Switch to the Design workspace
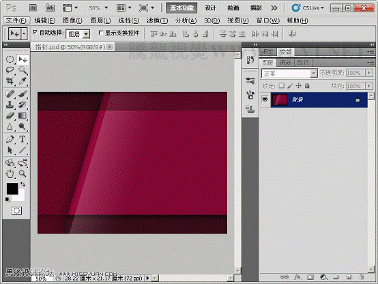The image size is (378, 284). pyautogui.click(x=210, y=8)
